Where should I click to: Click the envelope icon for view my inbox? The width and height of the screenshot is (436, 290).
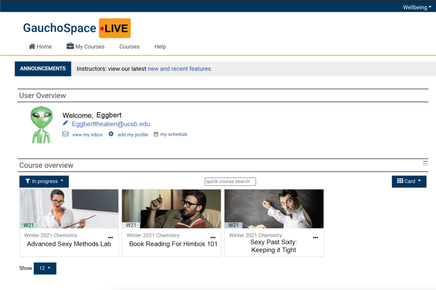pyautogui.click(x=65, y=134)
